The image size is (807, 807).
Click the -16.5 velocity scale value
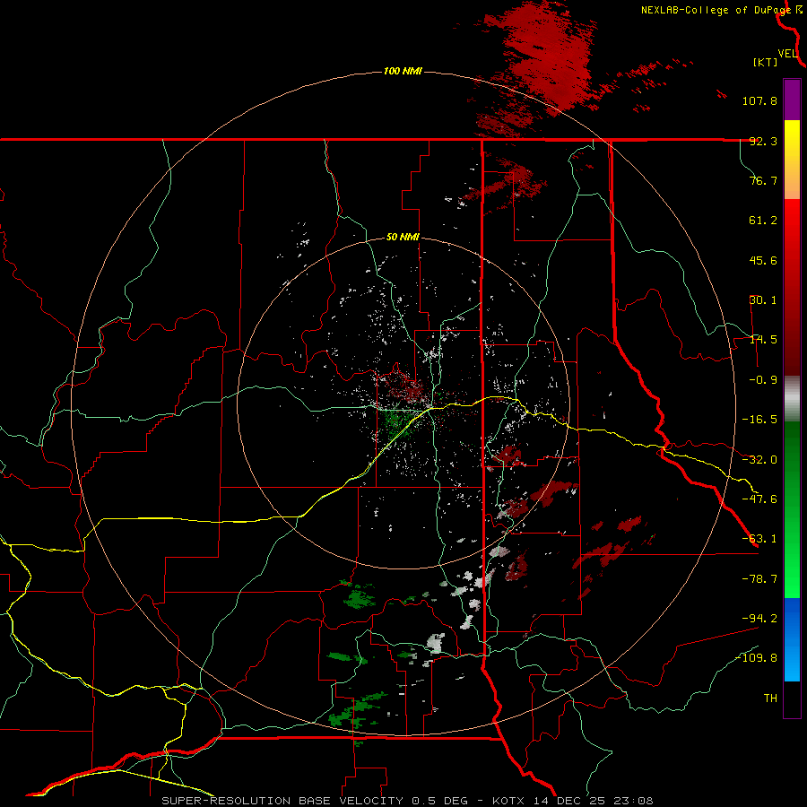pos(759,420)
